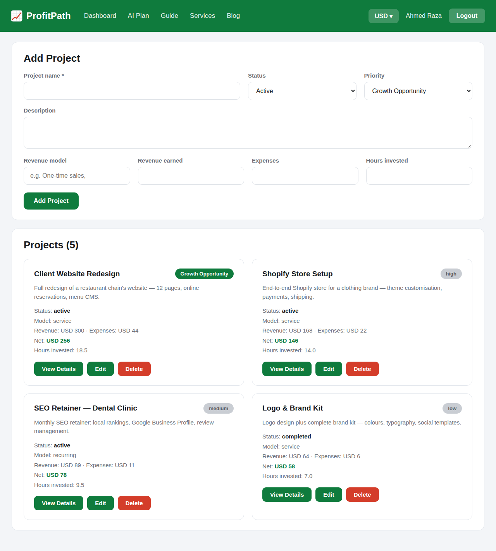The height and width of the screenshot is (551, 496).
Task: View details of Logo & Brand Kit
Action: (287, 495)
